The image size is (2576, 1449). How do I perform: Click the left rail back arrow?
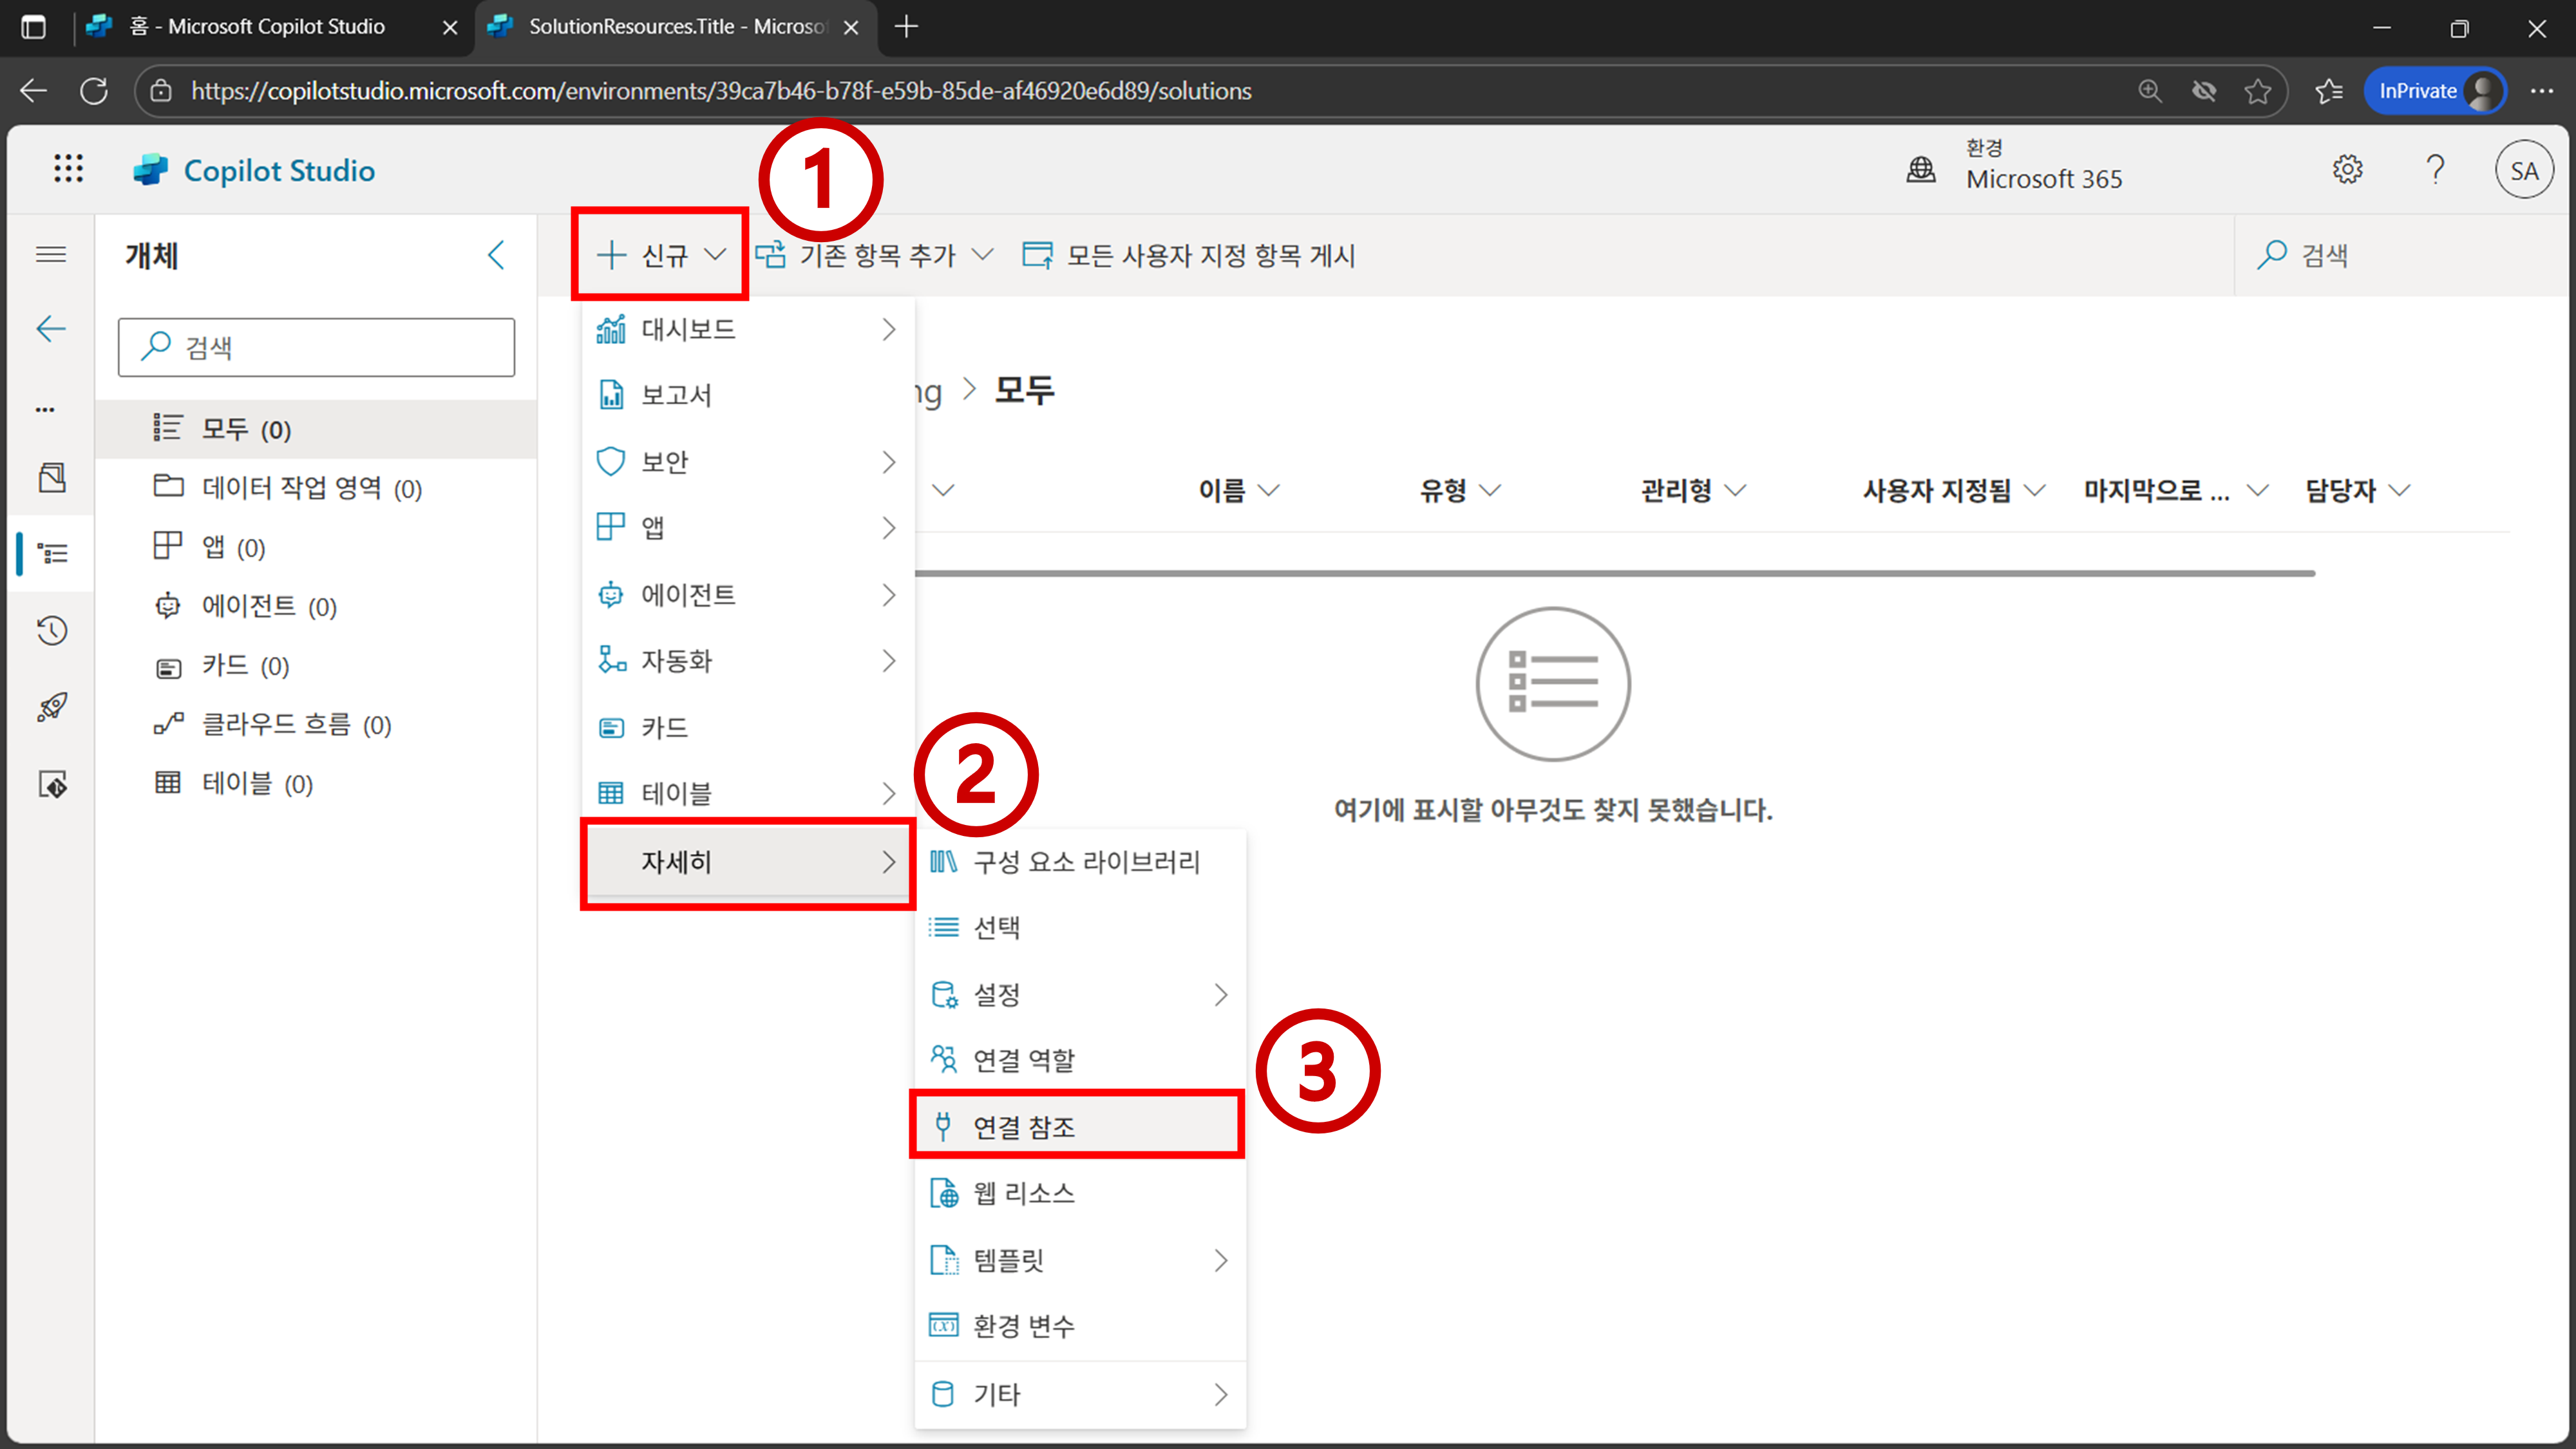point(51,329)
